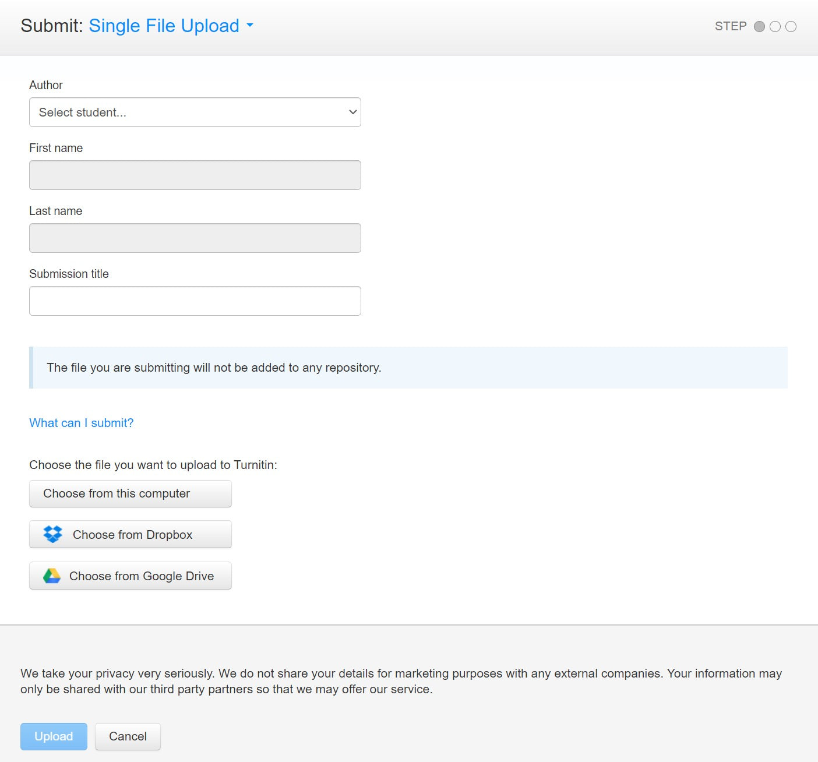
Task: Click the disabled Last name field
Action: click(195, 238)
